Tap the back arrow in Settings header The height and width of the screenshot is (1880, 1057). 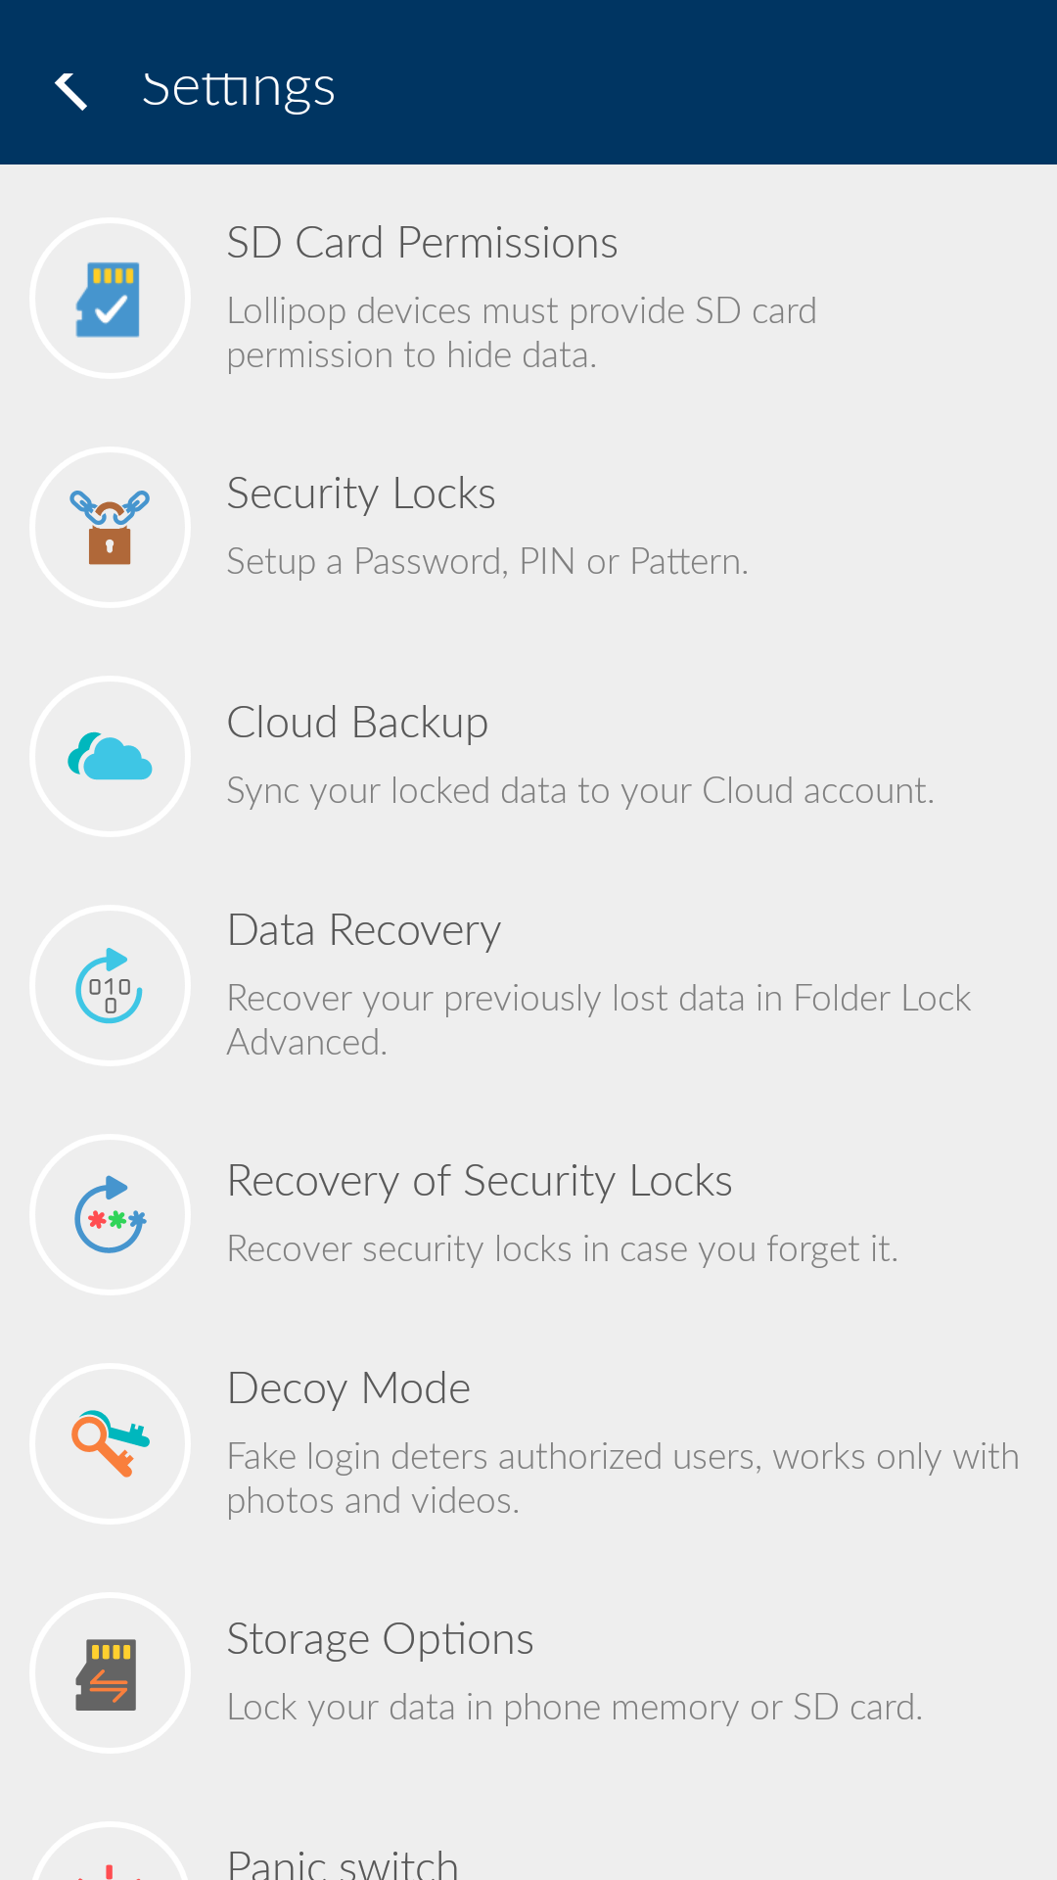tap(71, 90)
